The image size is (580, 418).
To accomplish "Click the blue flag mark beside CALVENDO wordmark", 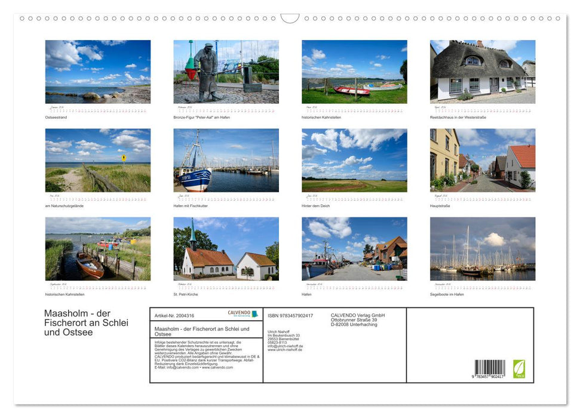I will (x=254, y=313).
